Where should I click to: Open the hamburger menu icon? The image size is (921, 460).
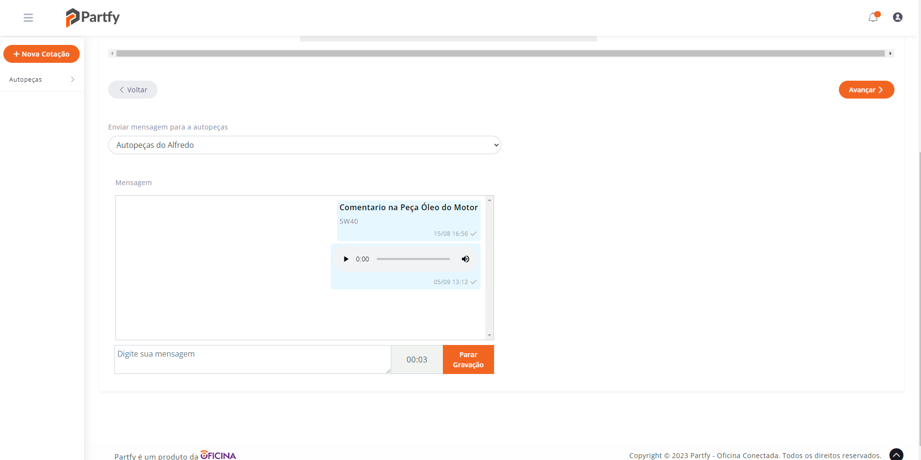coord(28,18)
